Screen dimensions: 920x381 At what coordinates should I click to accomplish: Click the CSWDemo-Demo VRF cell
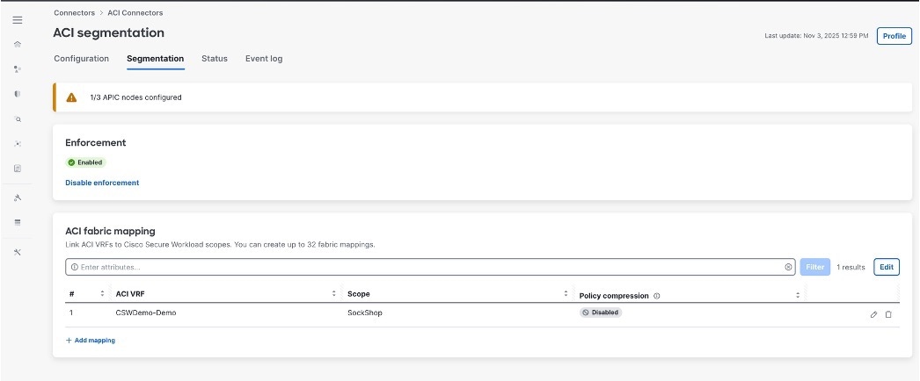pyautogui.click(x=146, y=313)
